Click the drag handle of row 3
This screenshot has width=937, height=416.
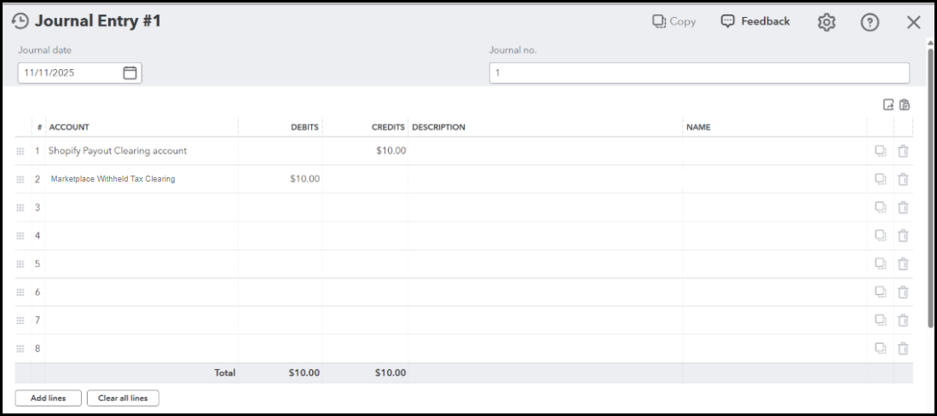(x=20, y=207)
